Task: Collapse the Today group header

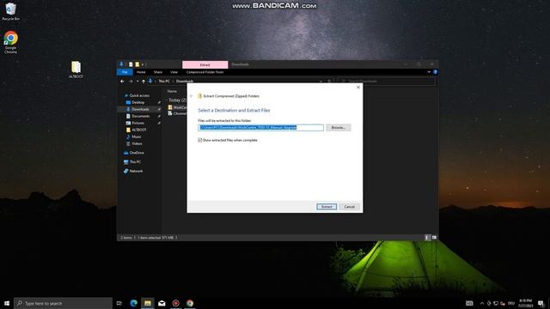Action: [177, 100]
